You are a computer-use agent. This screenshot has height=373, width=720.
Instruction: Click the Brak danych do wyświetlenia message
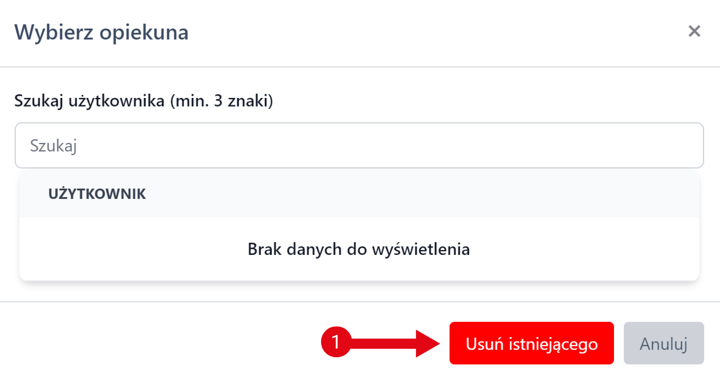pos(359,249)
